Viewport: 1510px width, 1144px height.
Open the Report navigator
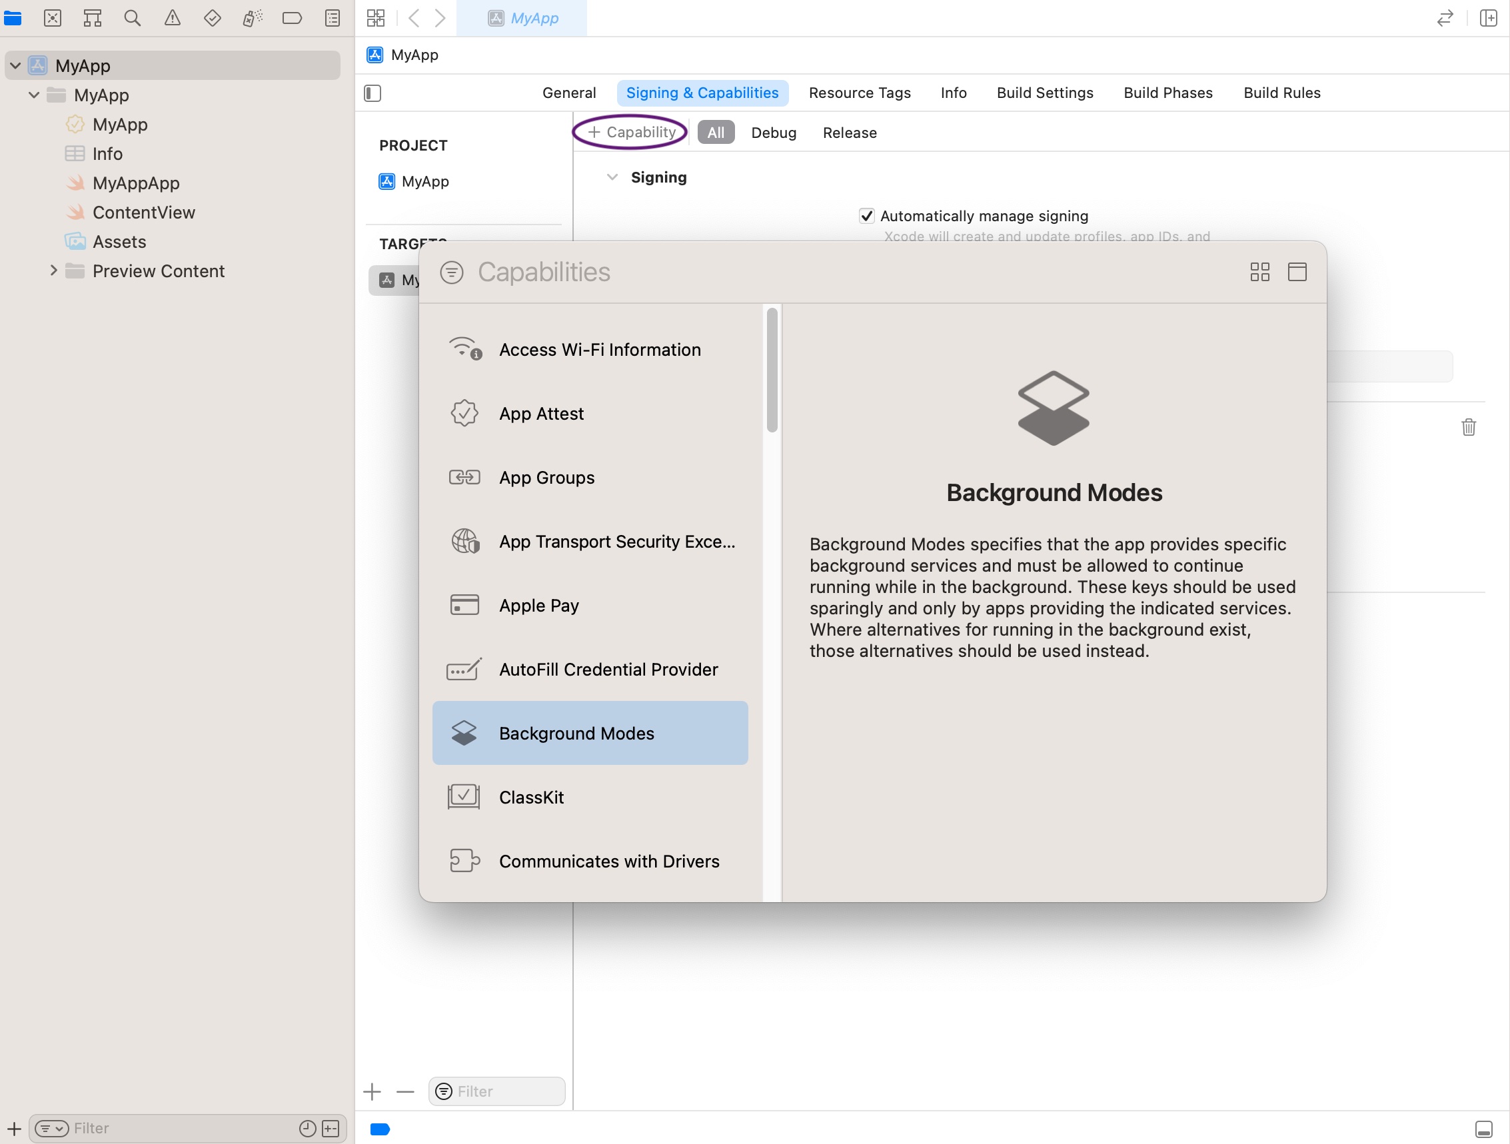333,18
